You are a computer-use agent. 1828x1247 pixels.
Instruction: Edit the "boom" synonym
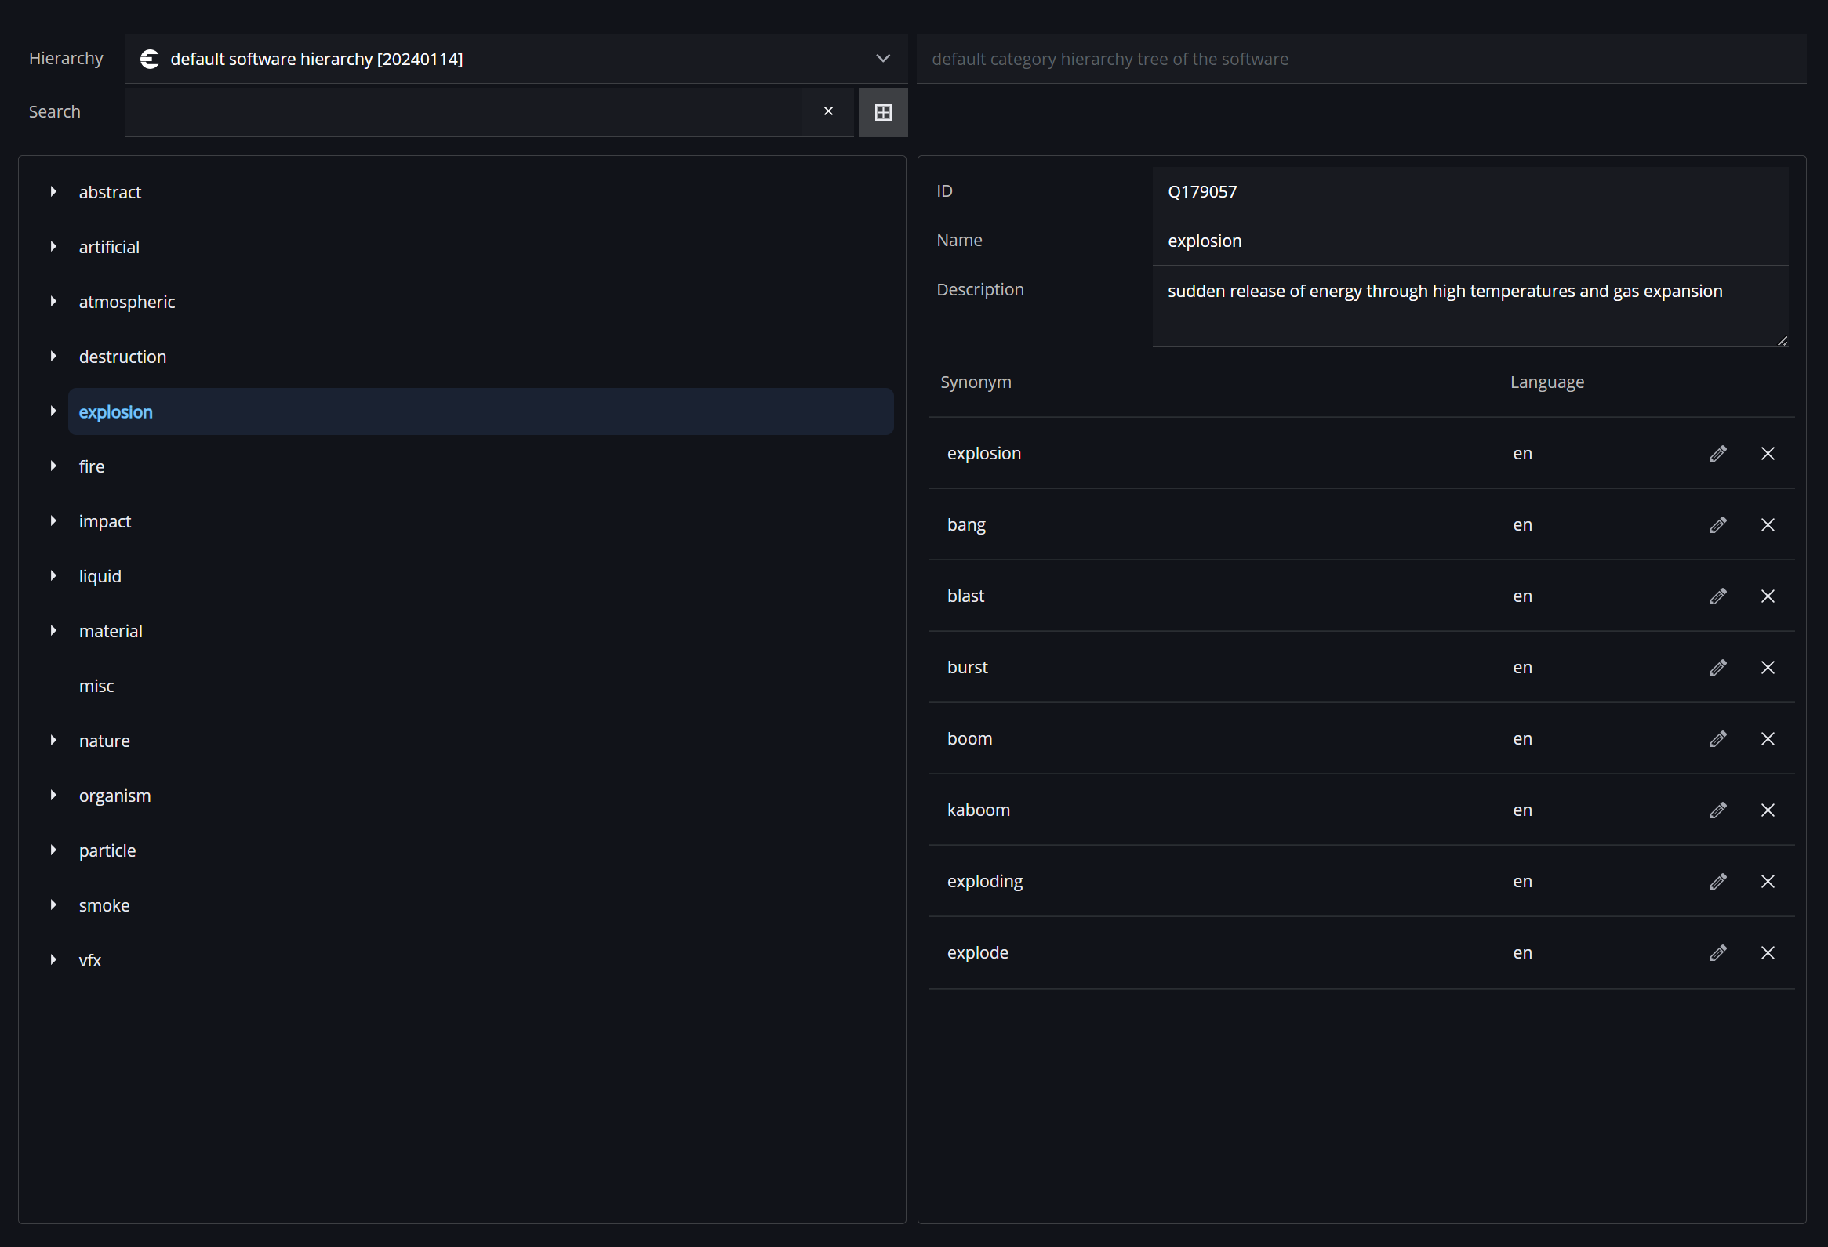[x=1718, y=738]
